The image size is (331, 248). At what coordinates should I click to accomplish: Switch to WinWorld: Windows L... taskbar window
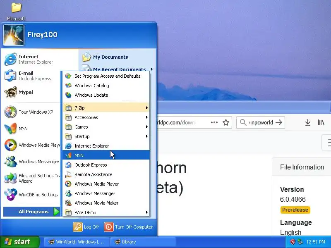tap(77, 242)
